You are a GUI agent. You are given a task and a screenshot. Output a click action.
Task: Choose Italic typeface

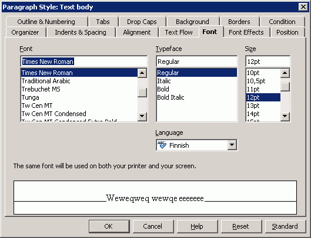point(197,81)
